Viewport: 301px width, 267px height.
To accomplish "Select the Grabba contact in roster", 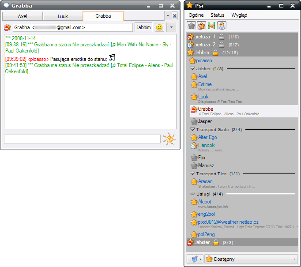I will (244, 111).
